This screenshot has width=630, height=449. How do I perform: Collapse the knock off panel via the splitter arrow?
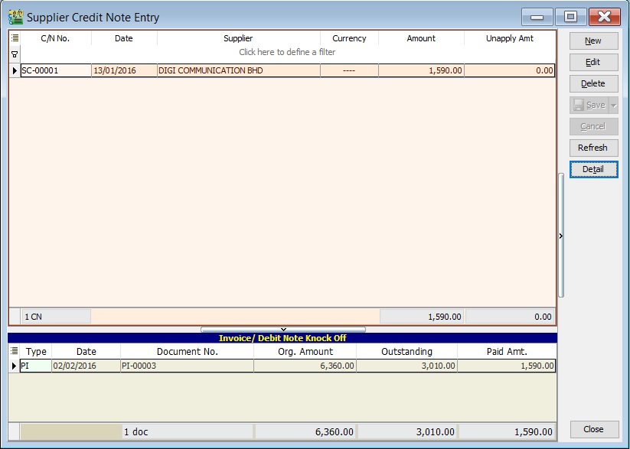pos(282,329)
